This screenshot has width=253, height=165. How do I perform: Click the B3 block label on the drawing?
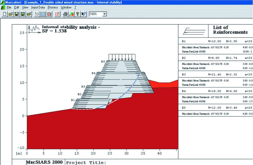tap(83, 86)
